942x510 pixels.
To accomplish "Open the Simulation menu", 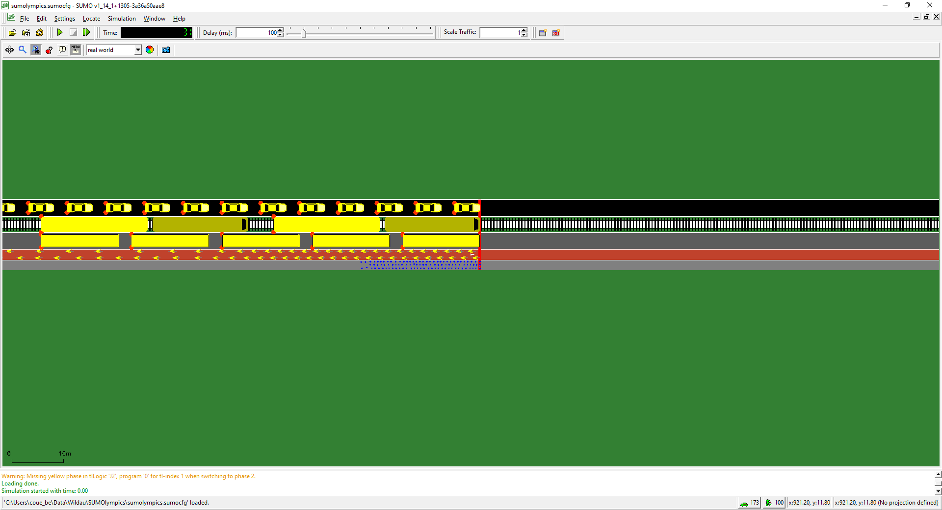I will (122, 19).
